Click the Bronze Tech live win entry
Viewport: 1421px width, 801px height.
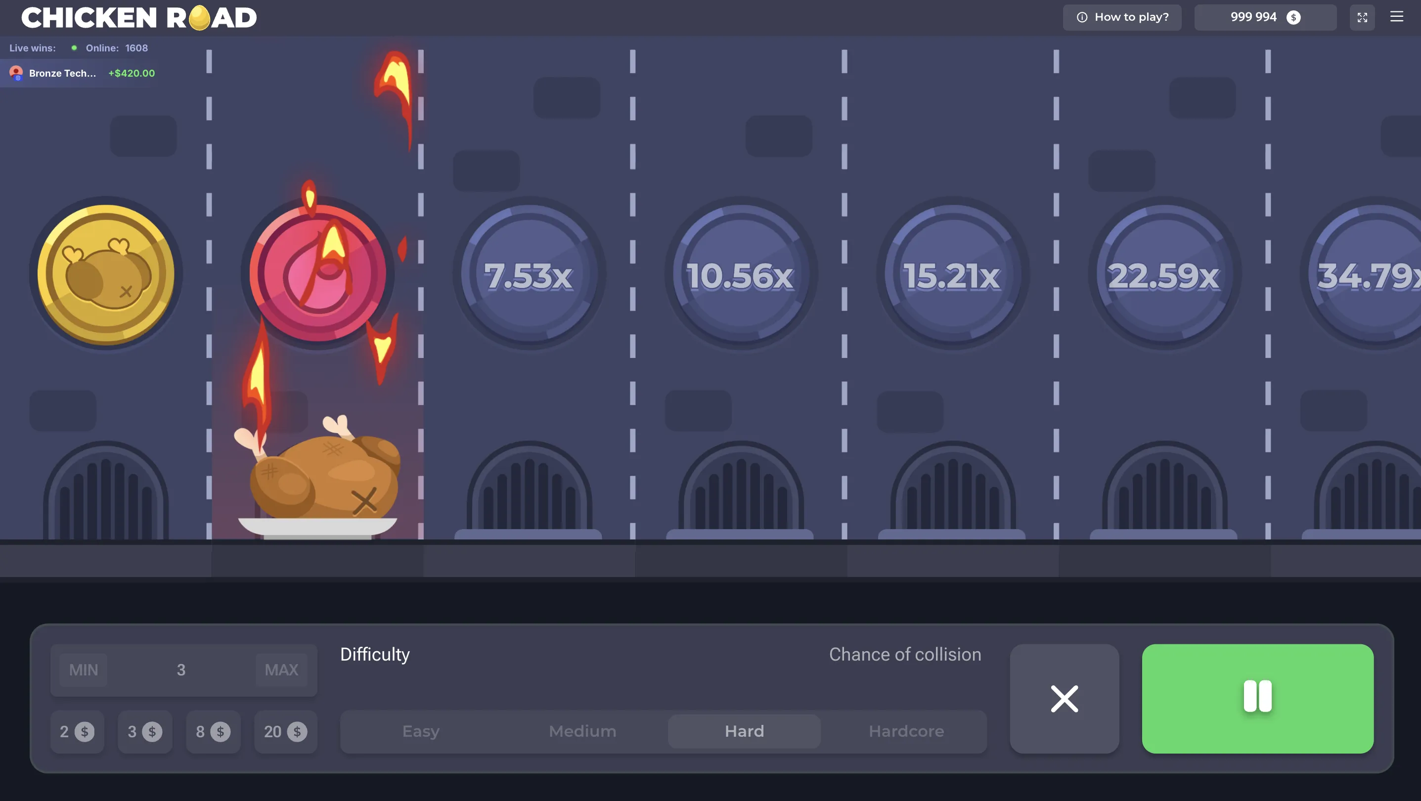coord(82,73)
